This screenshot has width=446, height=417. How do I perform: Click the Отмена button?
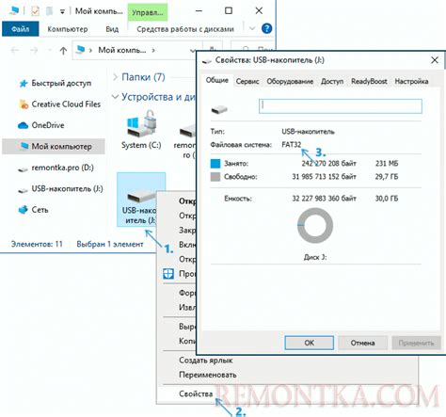point(362,343)
